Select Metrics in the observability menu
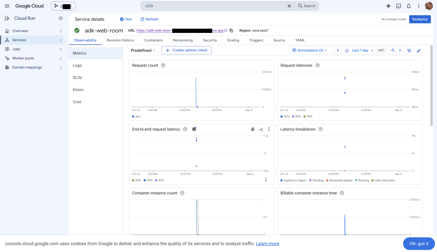The image size is (437, 252). [x=96, y=53]
